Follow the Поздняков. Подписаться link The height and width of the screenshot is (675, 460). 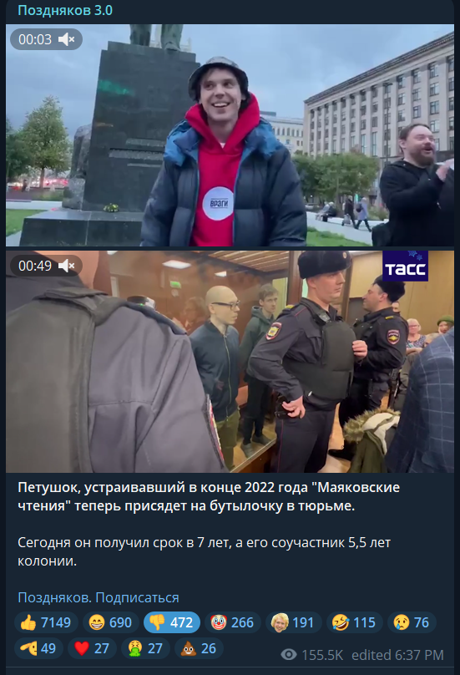(99, 597)
